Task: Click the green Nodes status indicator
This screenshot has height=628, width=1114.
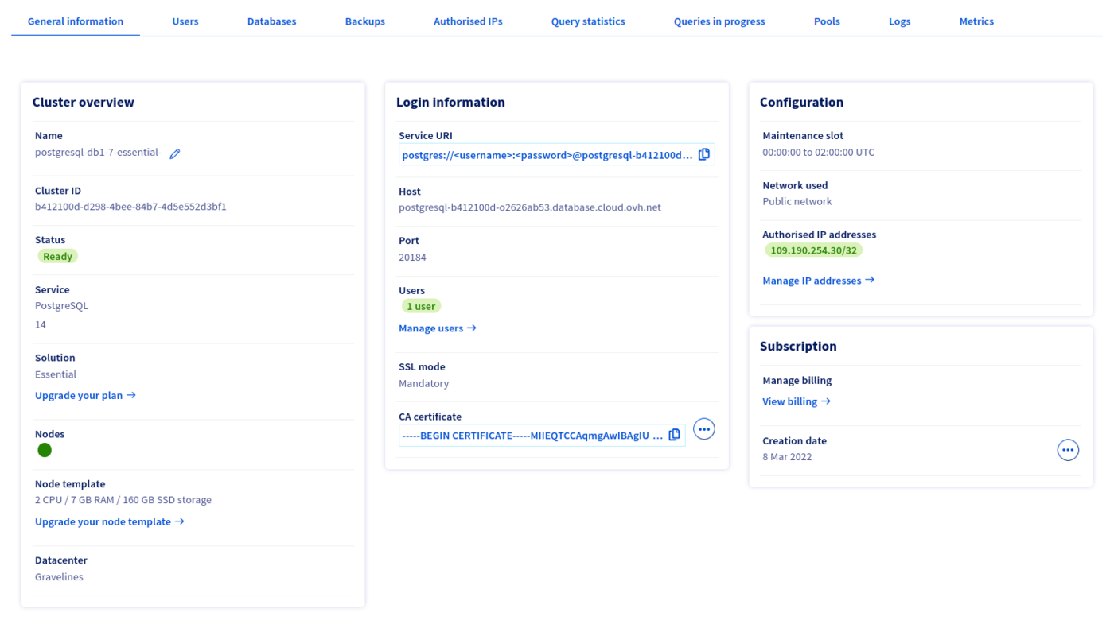Action: pyautogui.click(x=45, y=450)
